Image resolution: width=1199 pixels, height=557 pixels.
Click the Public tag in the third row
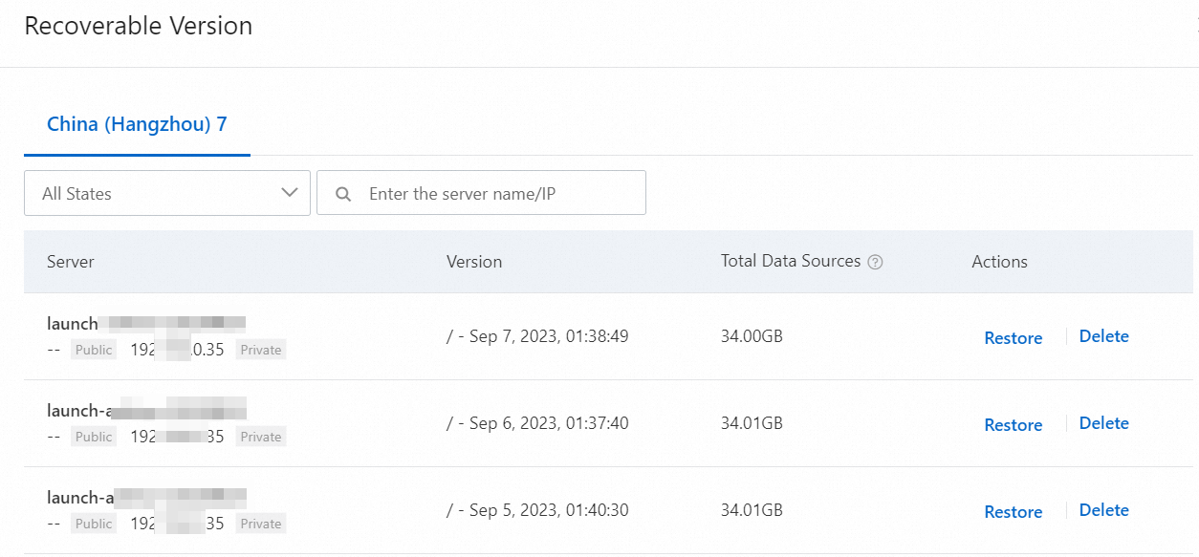(94, 525)
